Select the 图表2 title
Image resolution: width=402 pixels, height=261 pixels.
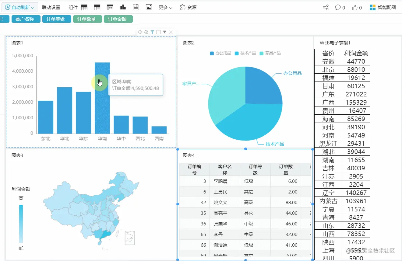click(189, 43)
